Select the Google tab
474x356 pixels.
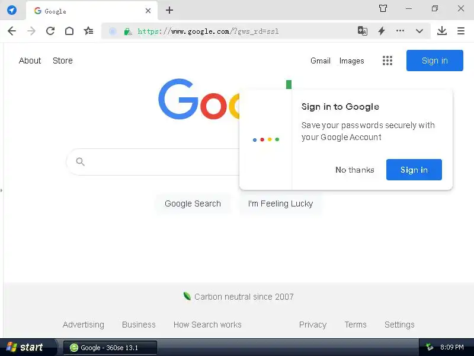92,11
